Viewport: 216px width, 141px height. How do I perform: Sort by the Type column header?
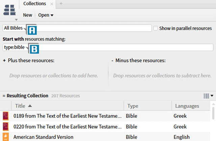click(x=133, y=106)
